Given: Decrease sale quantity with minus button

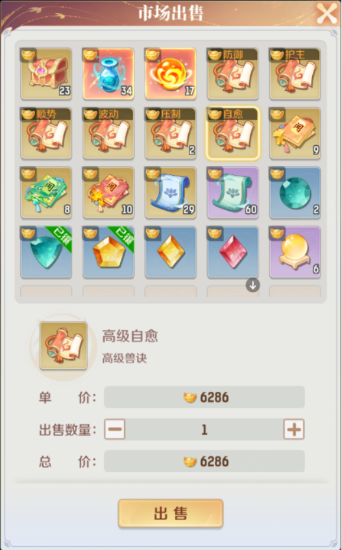Looking at the screenshot, I should point(114,429).
